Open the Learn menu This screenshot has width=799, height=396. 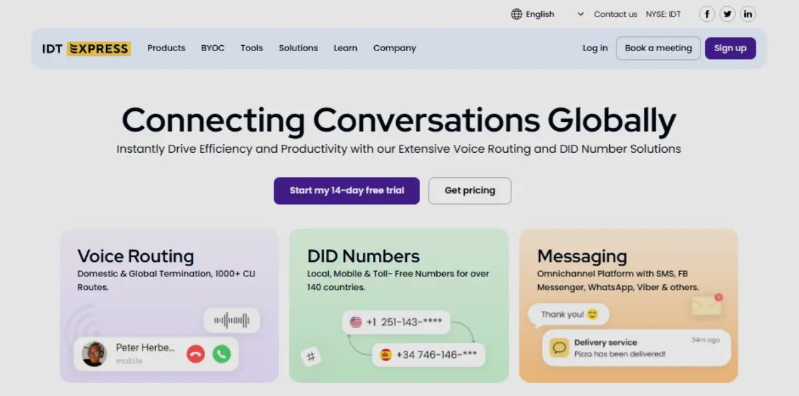(x=346, y=48)
